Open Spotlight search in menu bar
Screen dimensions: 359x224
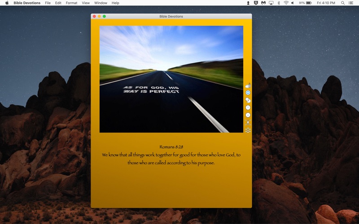tap(343, 3)
